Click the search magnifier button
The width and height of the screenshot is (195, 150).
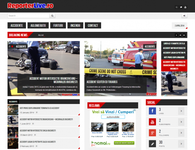click(x=53, y=16)
